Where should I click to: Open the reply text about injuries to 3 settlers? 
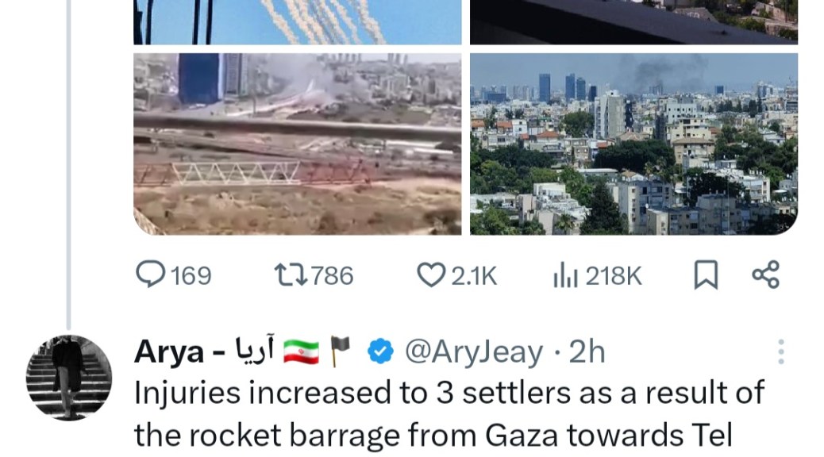[449, 414]
